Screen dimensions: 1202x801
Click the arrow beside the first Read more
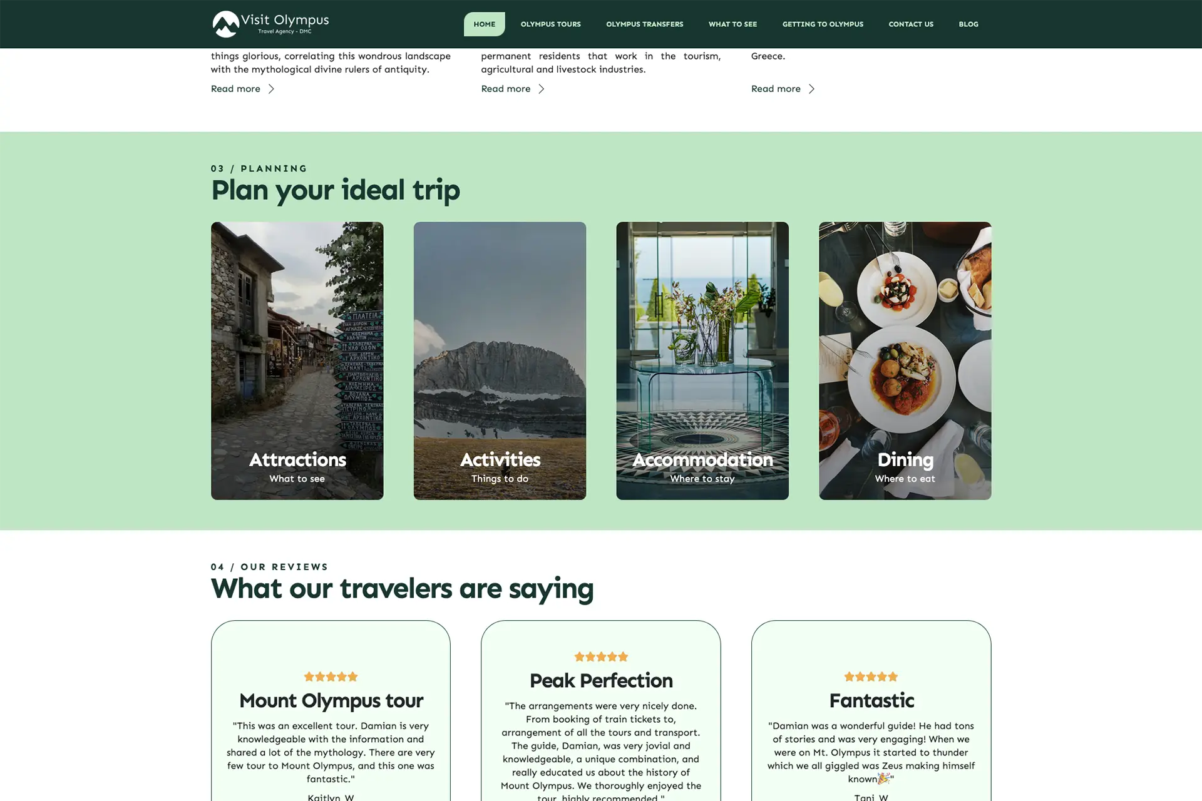[x=271, y=89]
